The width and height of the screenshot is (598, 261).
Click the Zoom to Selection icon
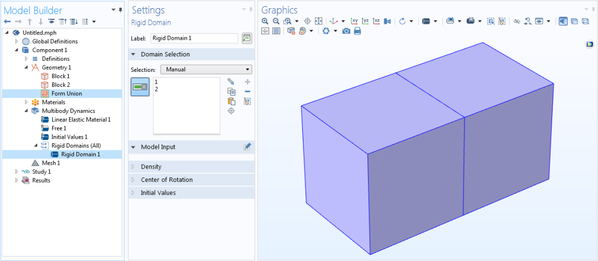307,22
